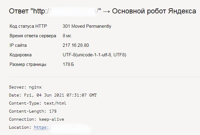The width and height of the screenshot is (200, 135).
Task: Click the 'Основной робот Яндекса' text in heading
Action: pos(154,11)
